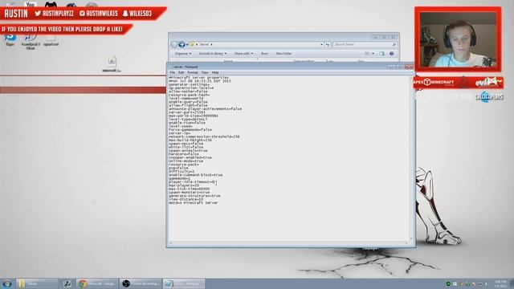Click the Explorer back navigation arrow
Screen dimensions: 514x289
[x=174, y=45]
